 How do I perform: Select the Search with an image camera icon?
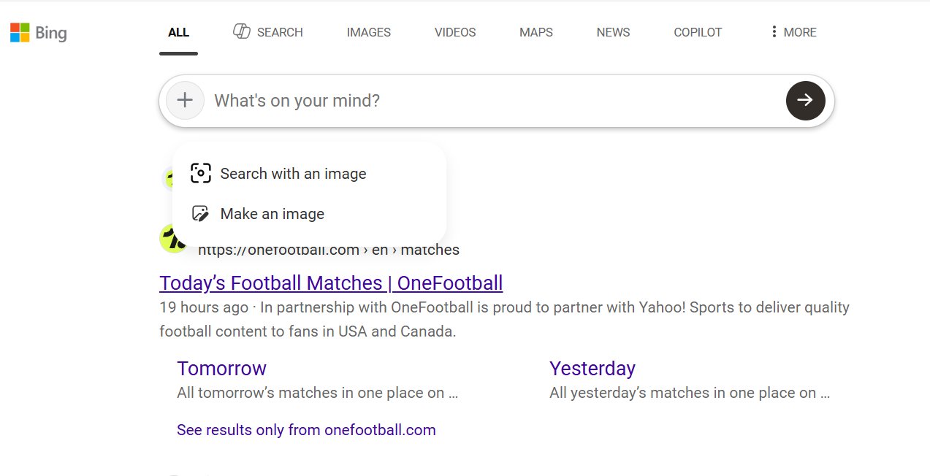click(x=200, y=173)
